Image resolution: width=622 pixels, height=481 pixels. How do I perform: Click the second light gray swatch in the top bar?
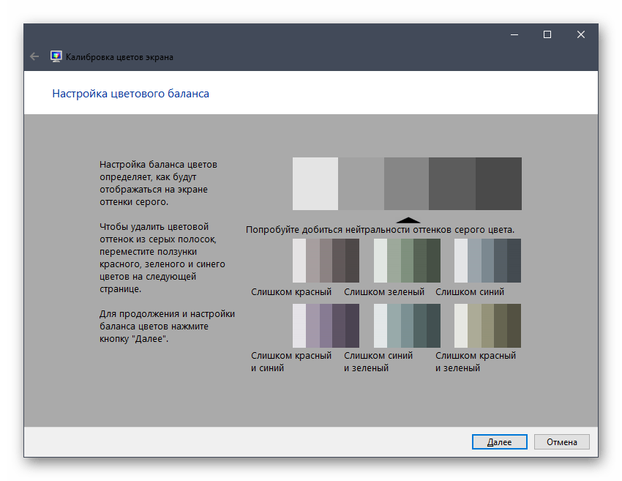(361, 184)
